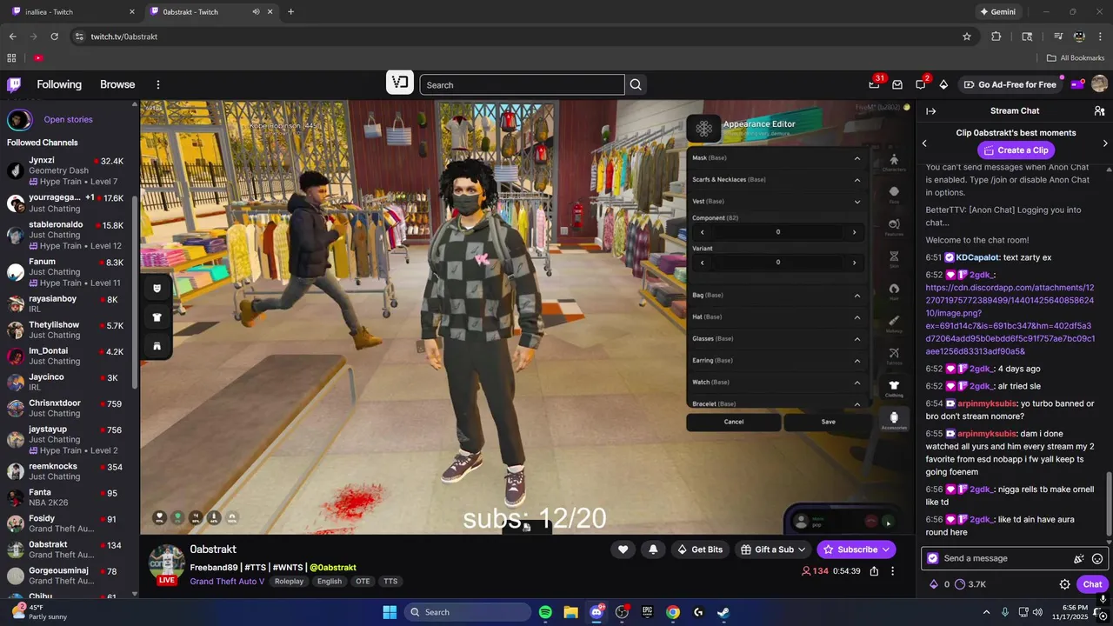Image resolution: width=1113 pixels, height=626 pixels.
Task: Click the notification bell under stream
Action: click(x=653, y=549)
